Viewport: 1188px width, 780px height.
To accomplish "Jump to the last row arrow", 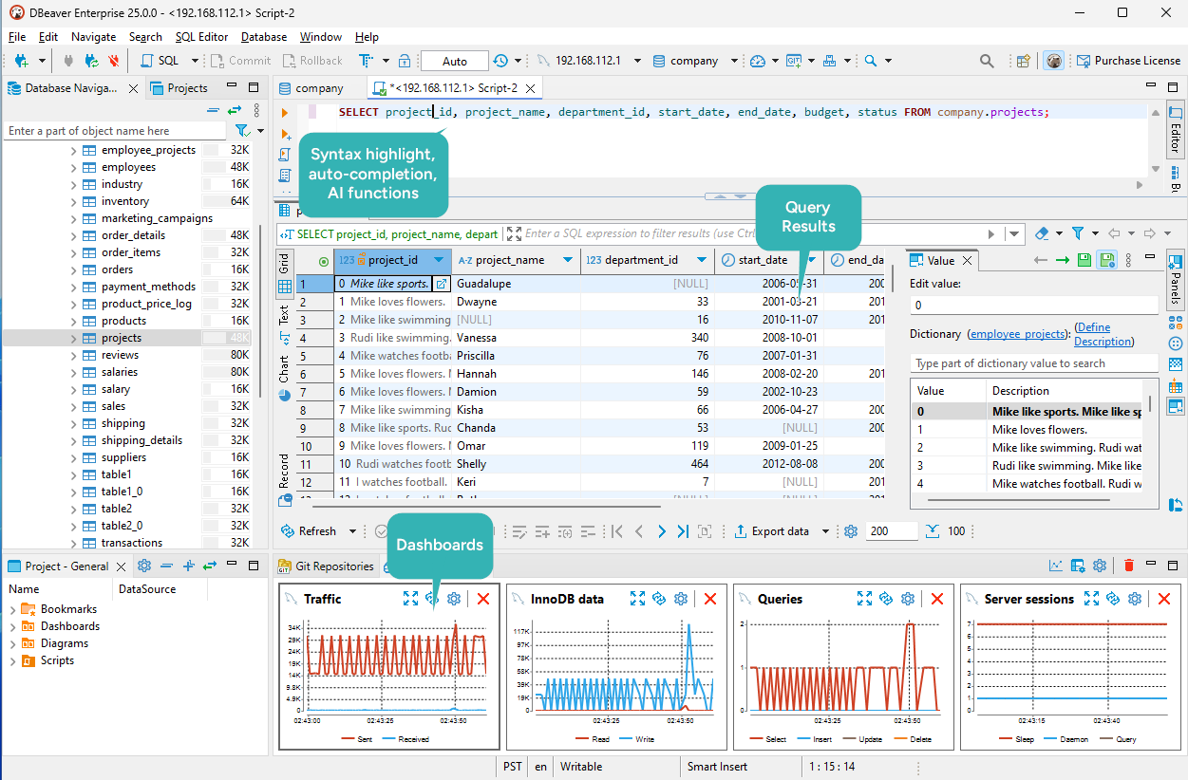I will pos(683,531).
